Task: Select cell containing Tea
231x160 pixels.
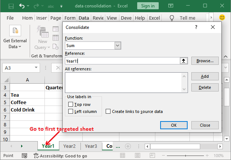Action: coord(27,95)
